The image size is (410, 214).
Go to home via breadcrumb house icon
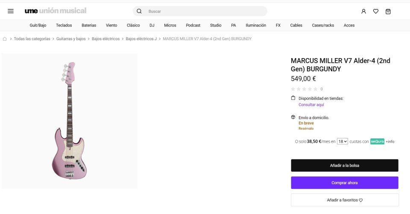tap(5, 39)
